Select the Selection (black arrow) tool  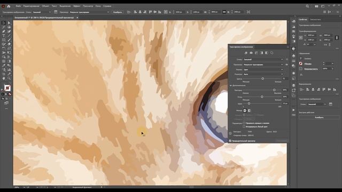(4, 23)
